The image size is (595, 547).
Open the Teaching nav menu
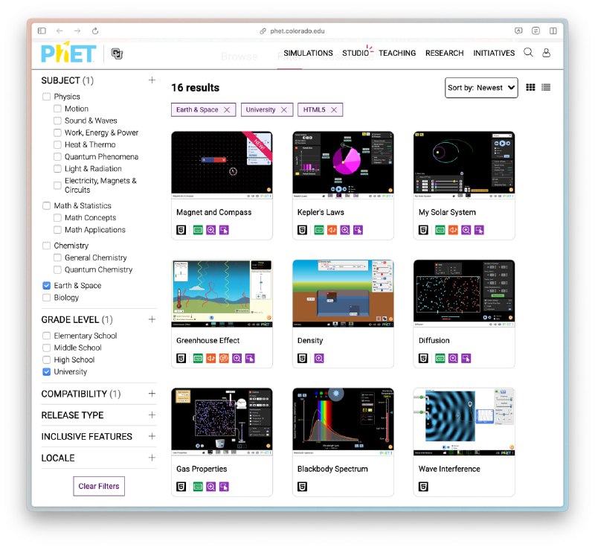click(x=397, y=54)
